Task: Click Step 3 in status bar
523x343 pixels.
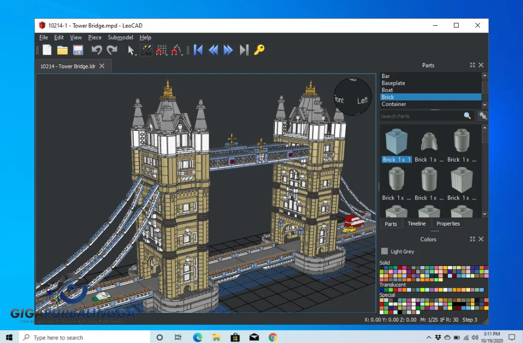Action: [x=470, y=320]
